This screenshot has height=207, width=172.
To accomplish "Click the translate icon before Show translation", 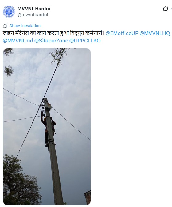I will [6, 26].
